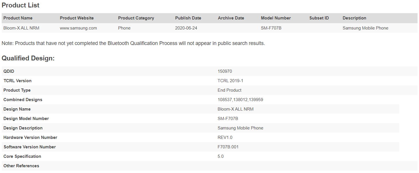This screenshot has width=419, height=173.
Task: Select the Core Specification 5.0 value
Action: pyautogui.click(x=221, y=156)
